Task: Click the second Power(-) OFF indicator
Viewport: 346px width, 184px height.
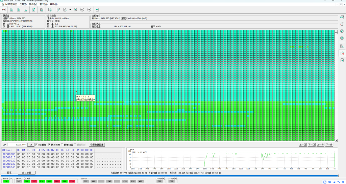Action: click(171, 181)
